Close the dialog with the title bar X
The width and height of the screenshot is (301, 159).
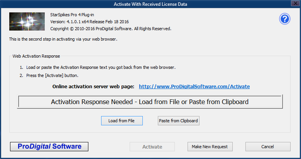296,3
